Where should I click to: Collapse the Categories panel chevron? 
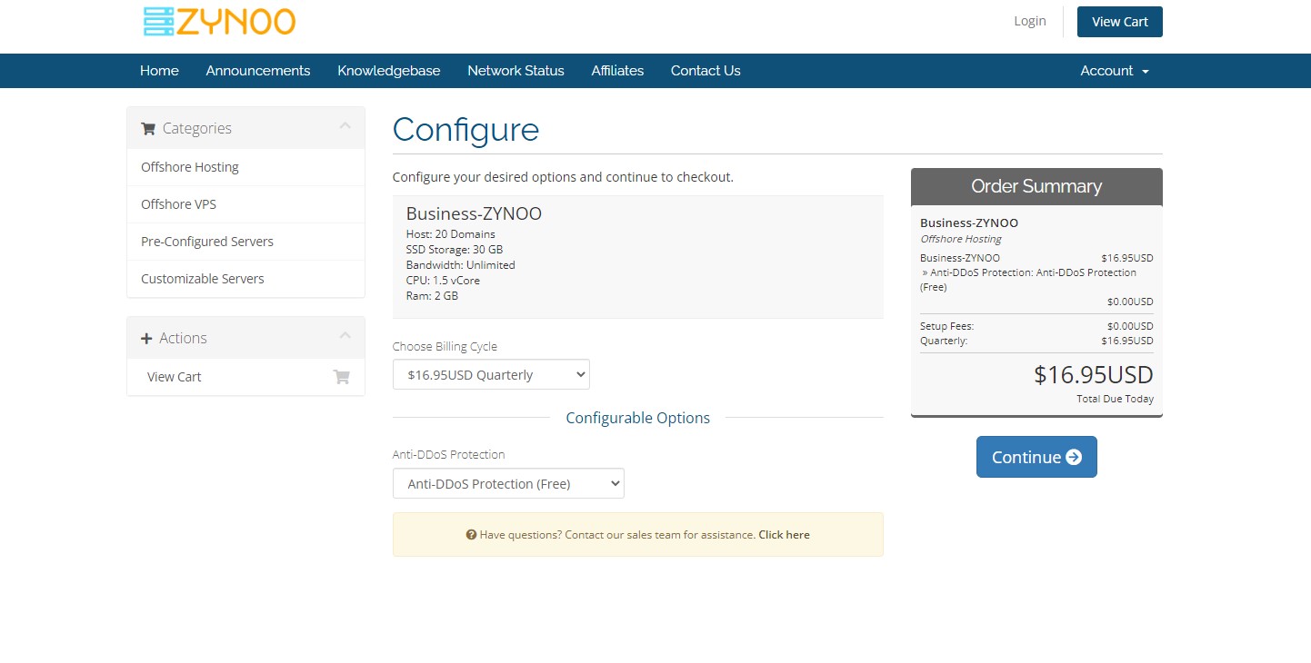pos(345,126)
